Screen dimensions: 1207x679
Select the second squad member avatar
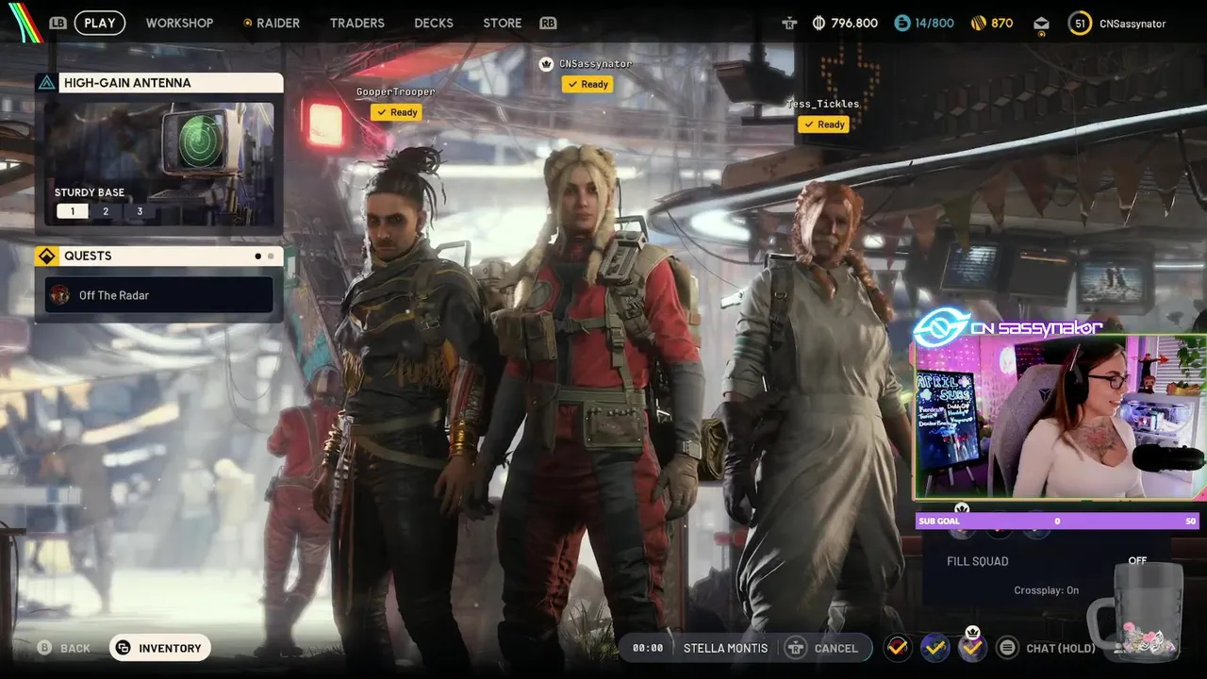tap(934, 647)
